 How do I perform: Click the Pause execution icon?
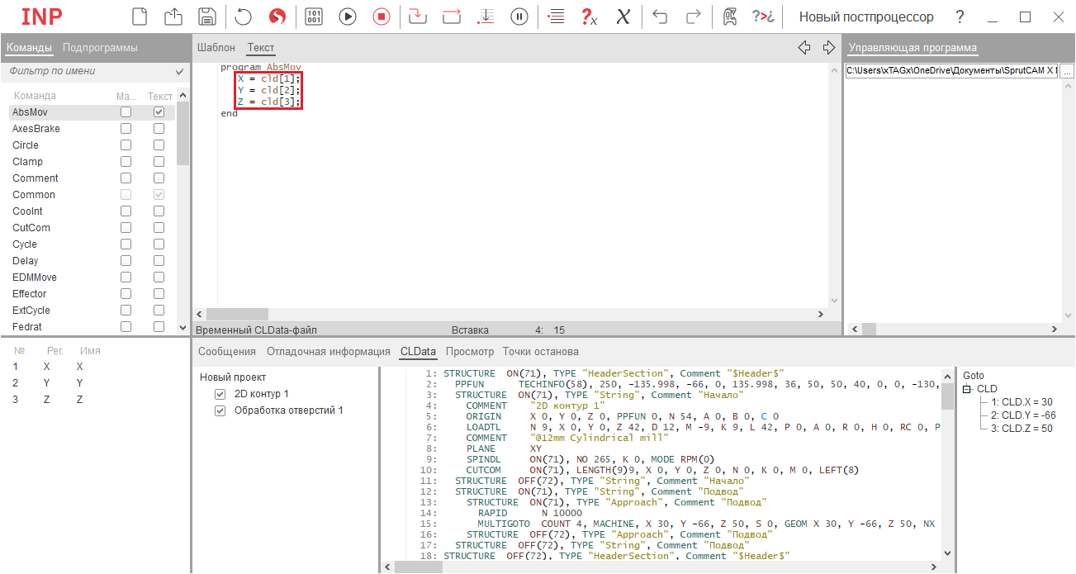[519, 17]
